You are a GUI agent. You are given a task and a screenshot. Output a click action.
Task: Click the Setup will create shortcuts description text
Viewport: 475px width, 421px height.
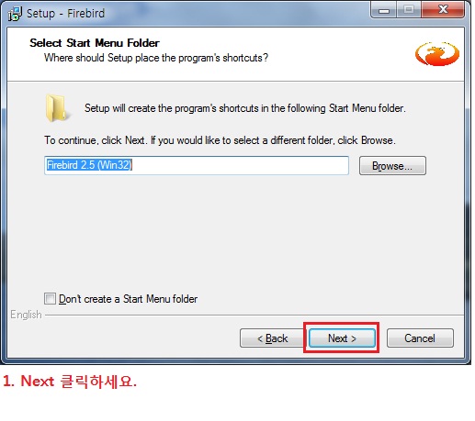click(x=245, y=108)
